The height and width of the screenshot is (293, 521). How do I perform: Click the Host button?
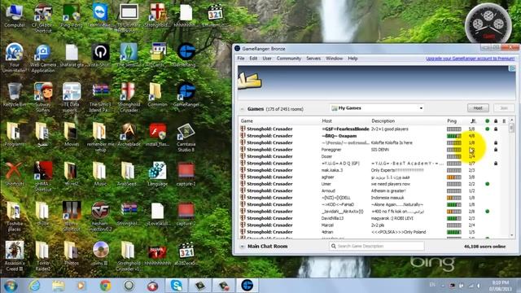(x=478, y=108)
